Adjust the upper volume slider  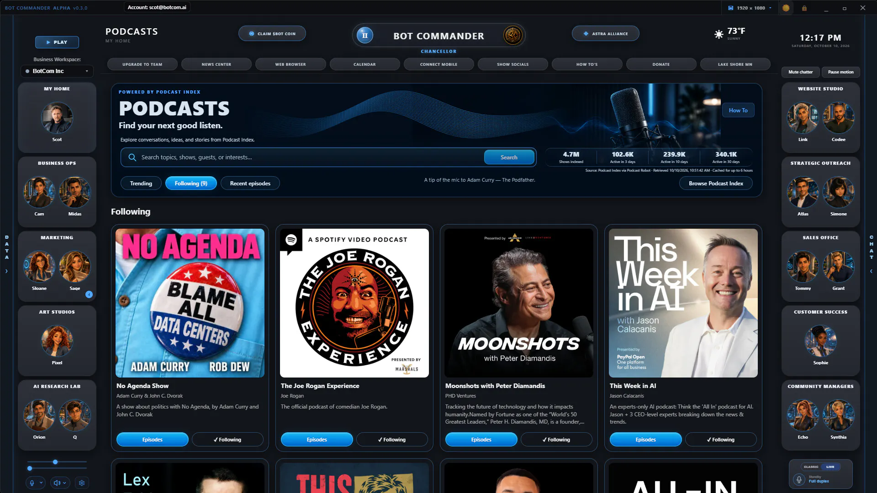click(x=57, y=462)
